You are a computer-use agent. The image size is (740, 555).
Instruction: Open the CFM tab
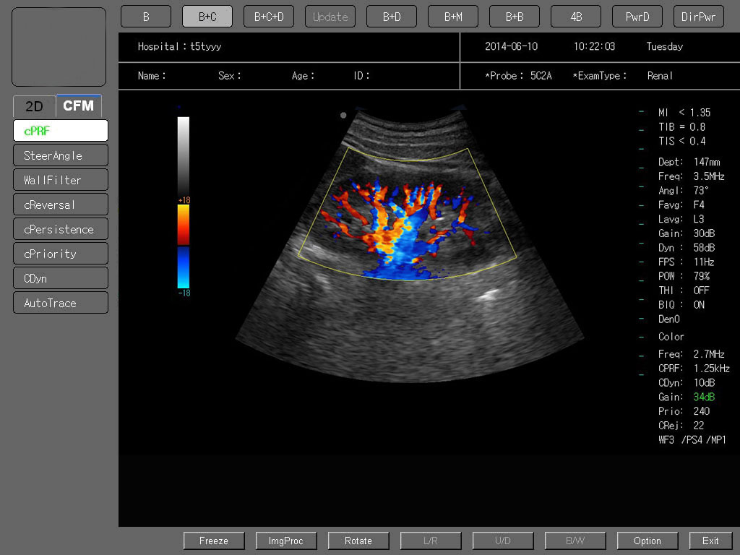pos(78,106)
